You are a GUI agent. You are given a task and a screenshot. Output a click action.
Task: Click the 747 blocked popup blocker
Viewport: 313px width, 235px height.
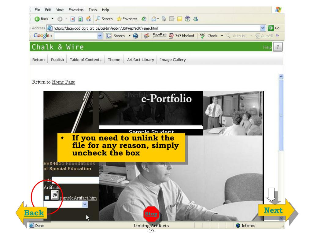(182, 36)
